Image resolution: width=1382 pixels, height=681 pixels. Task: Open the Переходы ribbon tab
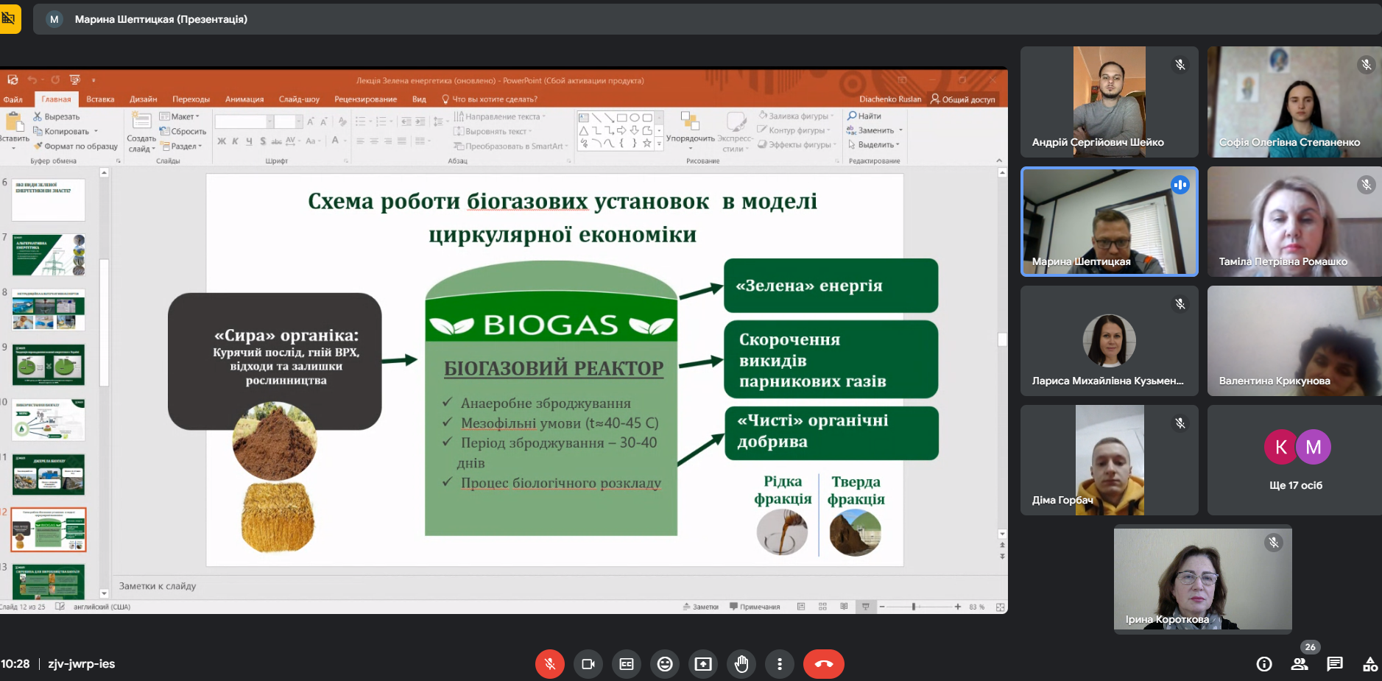191,99
